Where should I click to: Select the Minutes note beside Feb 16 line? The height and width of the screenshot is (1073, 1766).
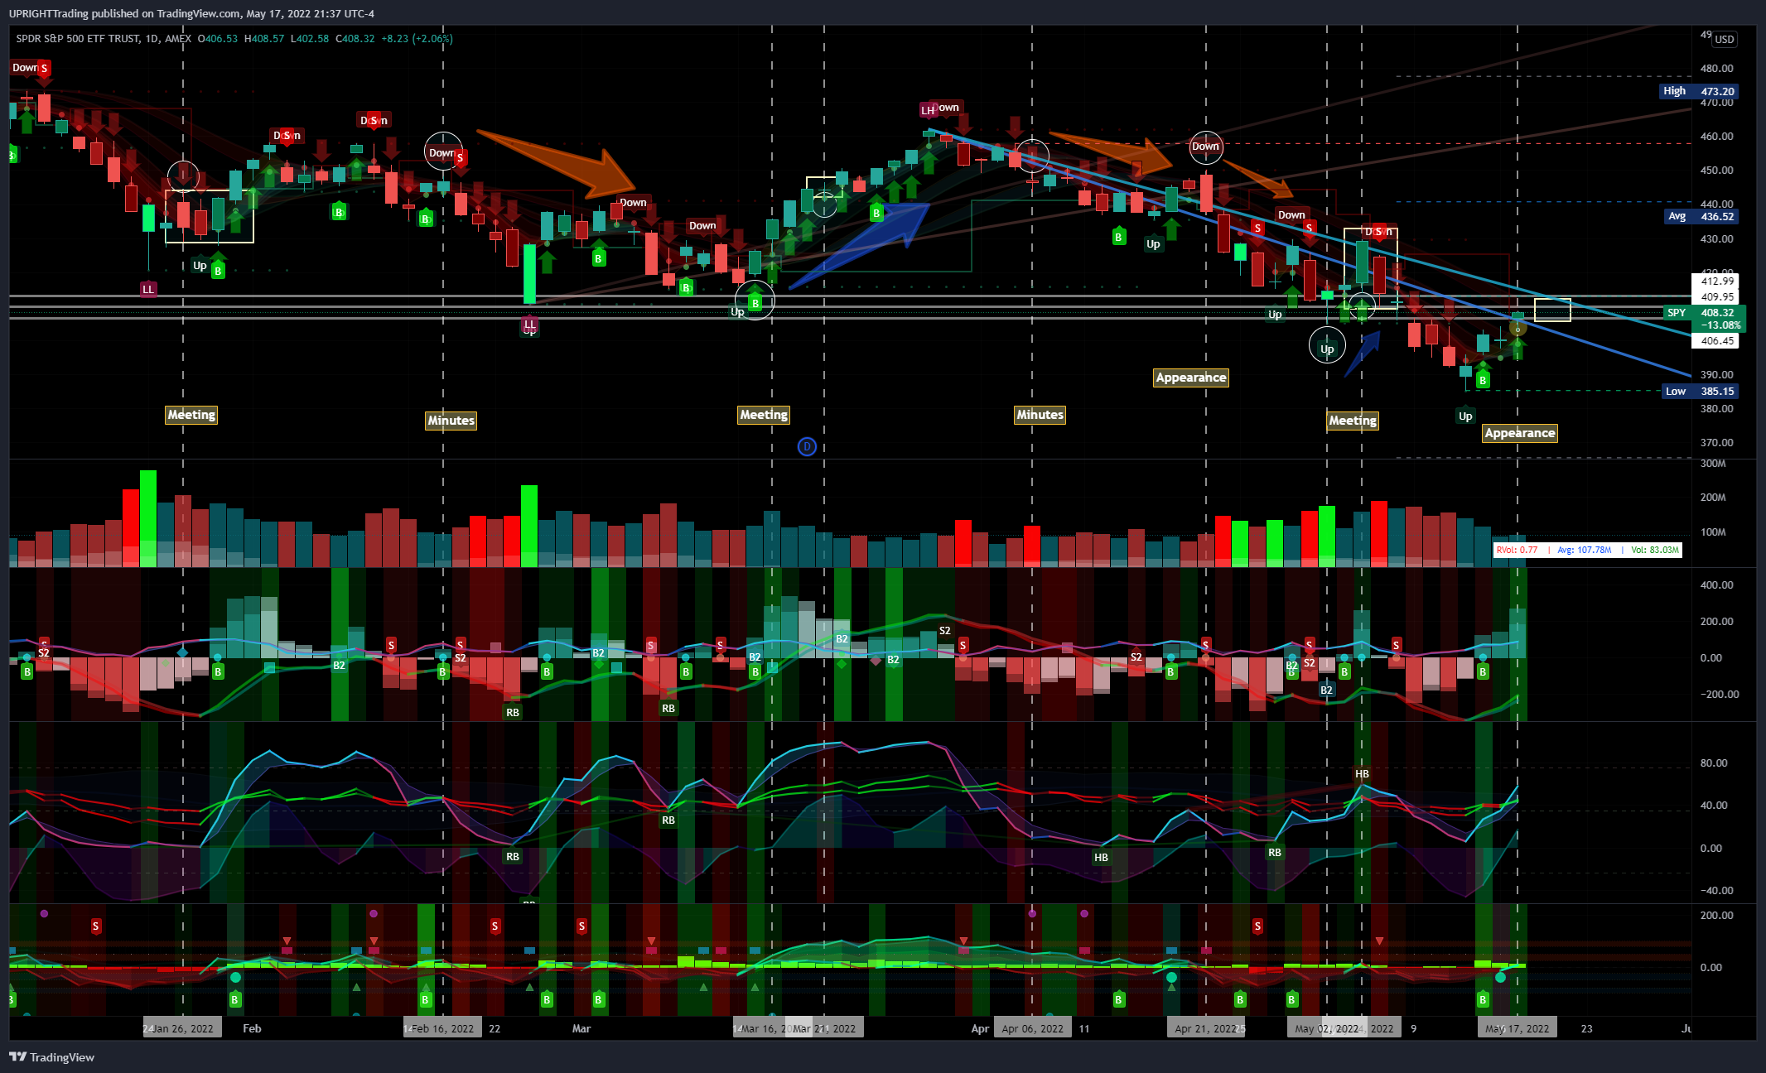point(451,421)
